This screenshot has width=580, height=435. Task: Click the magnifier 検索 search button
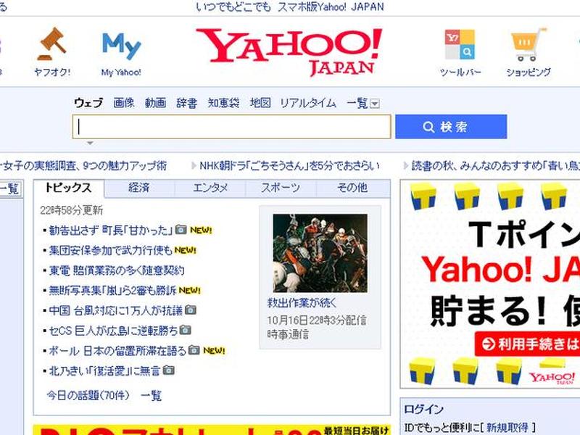click(451, 127)
